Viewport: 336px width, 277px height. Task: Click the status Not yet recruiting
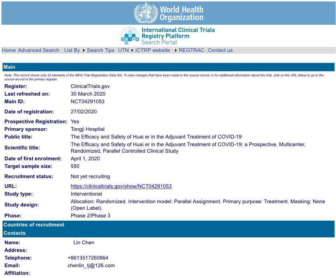click(90, 176)
